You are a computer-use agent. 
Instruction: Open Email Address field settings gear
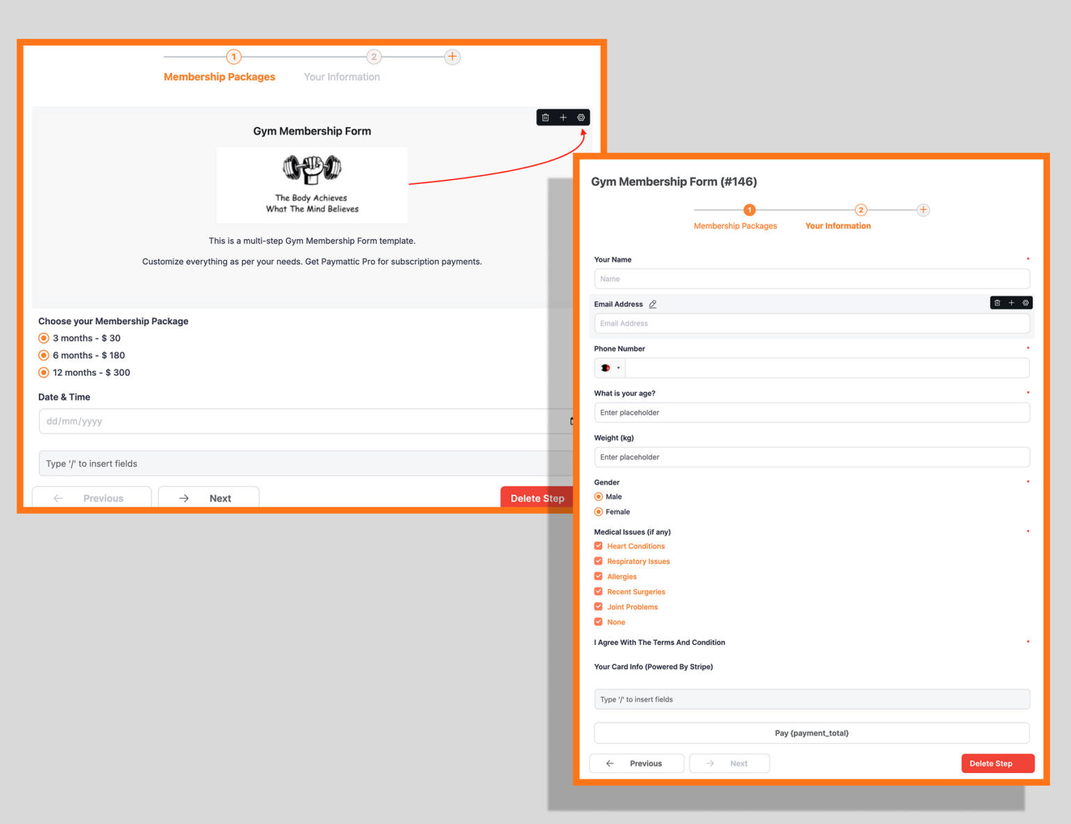point(1025,303)
